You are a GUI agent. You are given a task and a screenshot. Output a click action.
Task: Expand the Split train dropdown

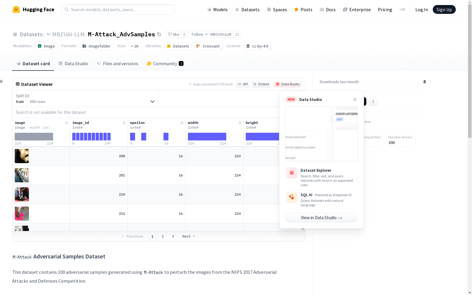pos(85,99)
